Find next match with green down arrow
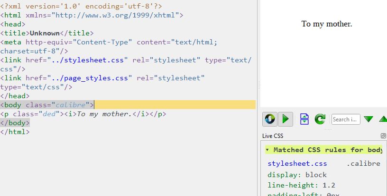 [x=369, y=119]
